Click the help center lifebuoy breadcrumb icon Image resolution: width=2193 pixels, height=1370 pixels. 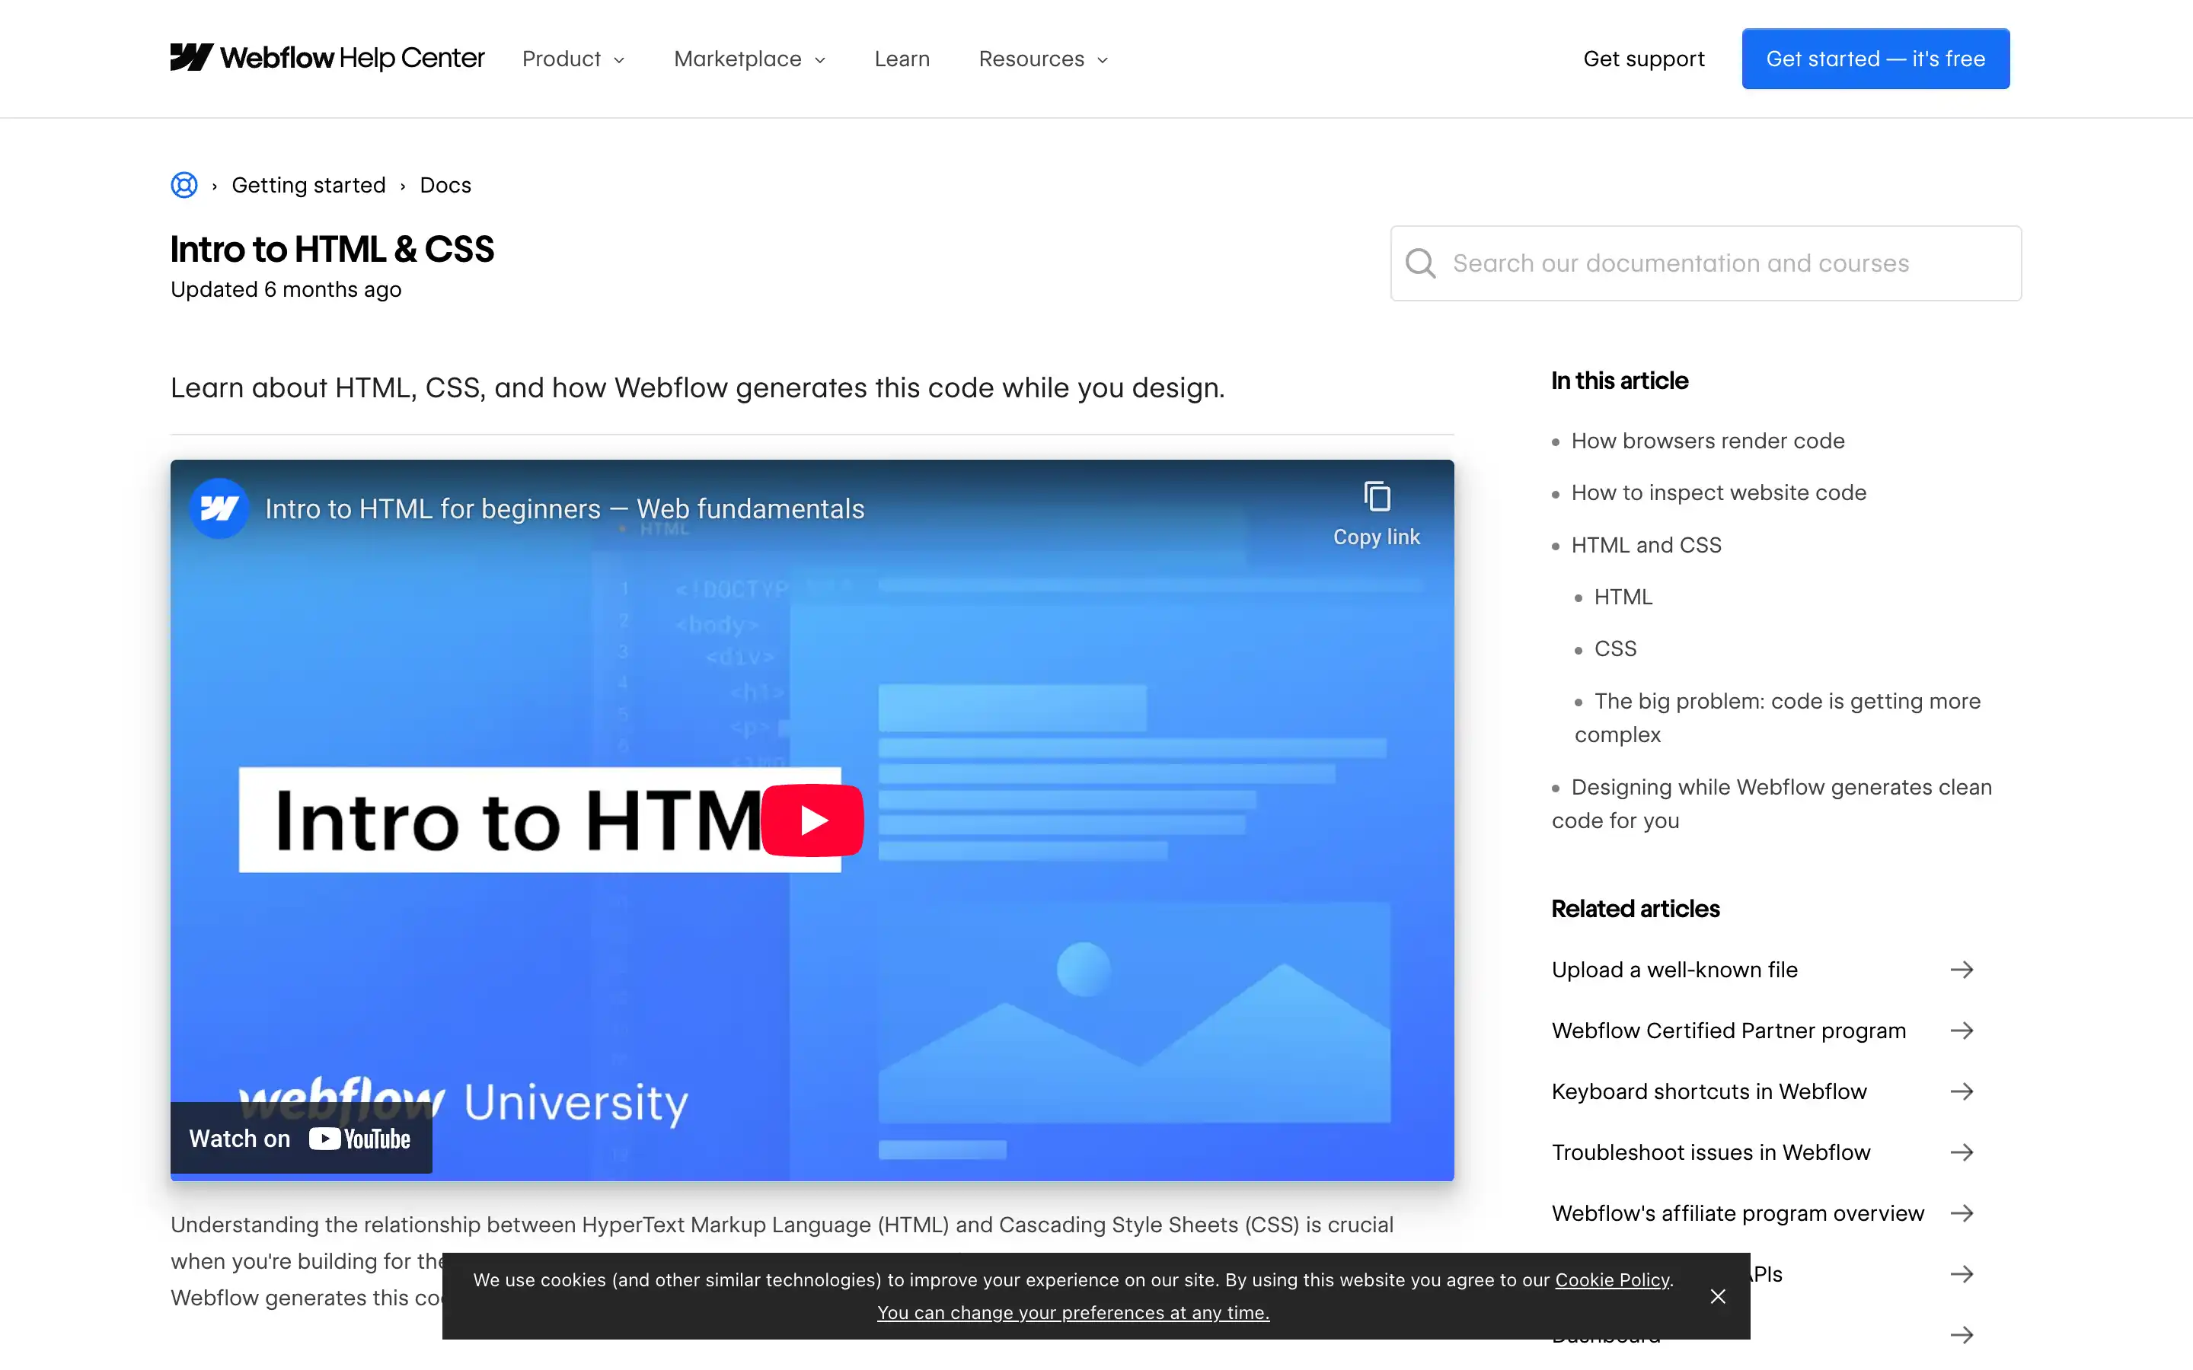tap(184, 185)
